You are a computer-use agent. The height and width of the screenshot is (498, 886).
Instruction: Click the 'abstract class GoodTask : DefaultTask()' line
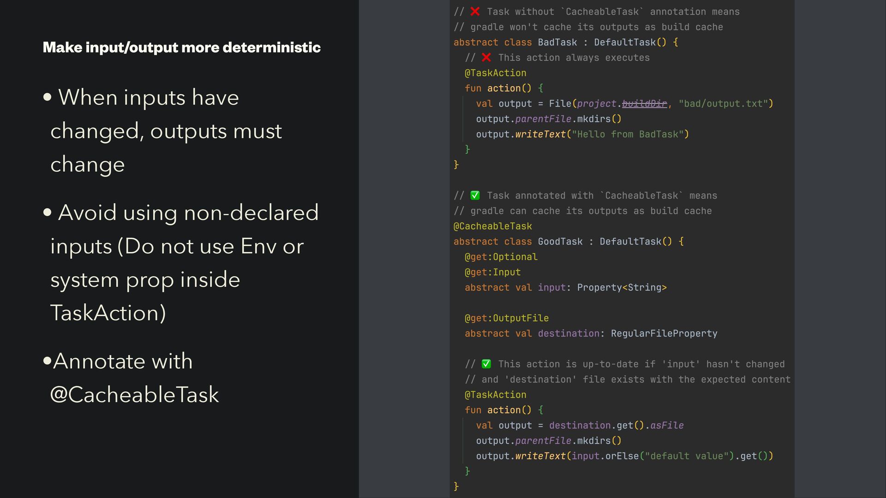tap(569, 242)
